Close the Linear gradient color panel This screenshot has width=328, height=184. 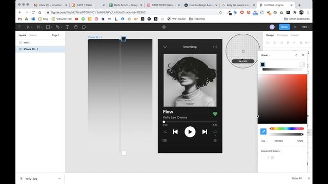(x=303, y=55)
